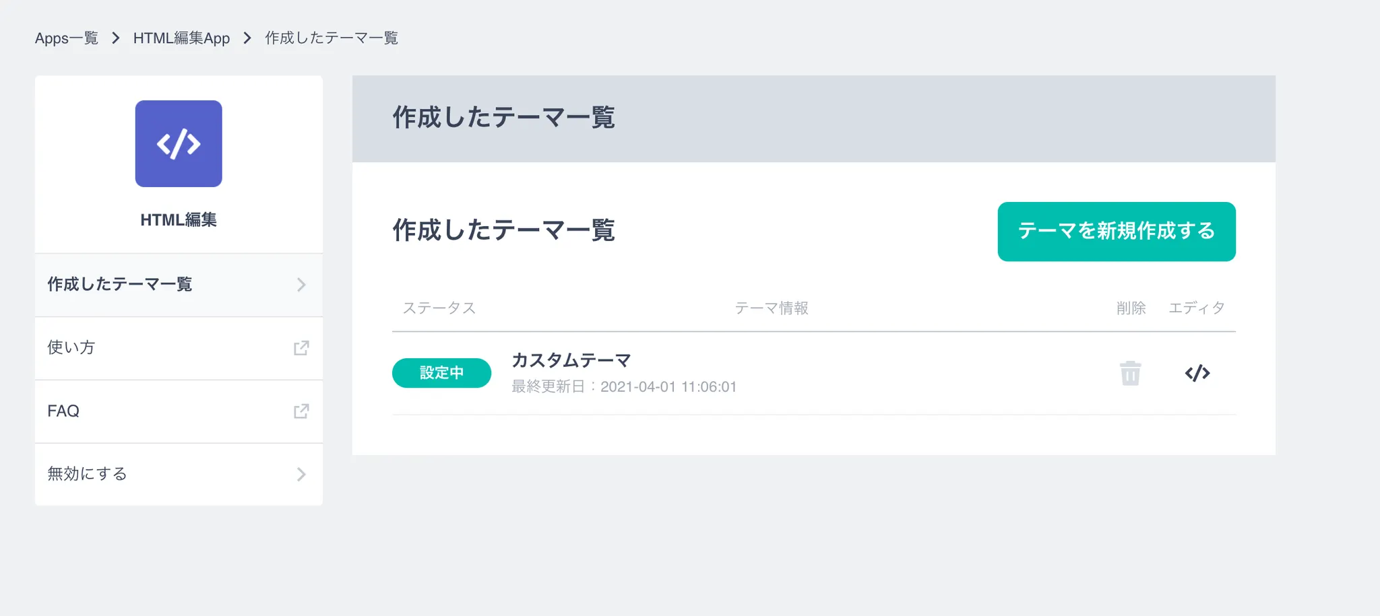Image resolution: width=1380 pixels, height=616 pixels.
Task: Click the chevron next to 作成したテーマ一覧 in sidebar
Action: (x=301, y=285)
